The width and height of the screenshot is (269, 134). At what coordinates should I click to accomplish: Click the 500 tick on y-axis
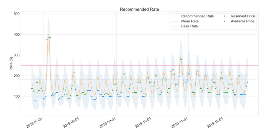[16, 14]
